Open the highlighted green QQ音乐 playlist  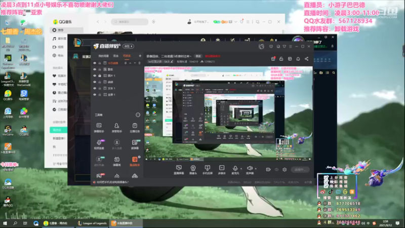click(x=58, y=130)
